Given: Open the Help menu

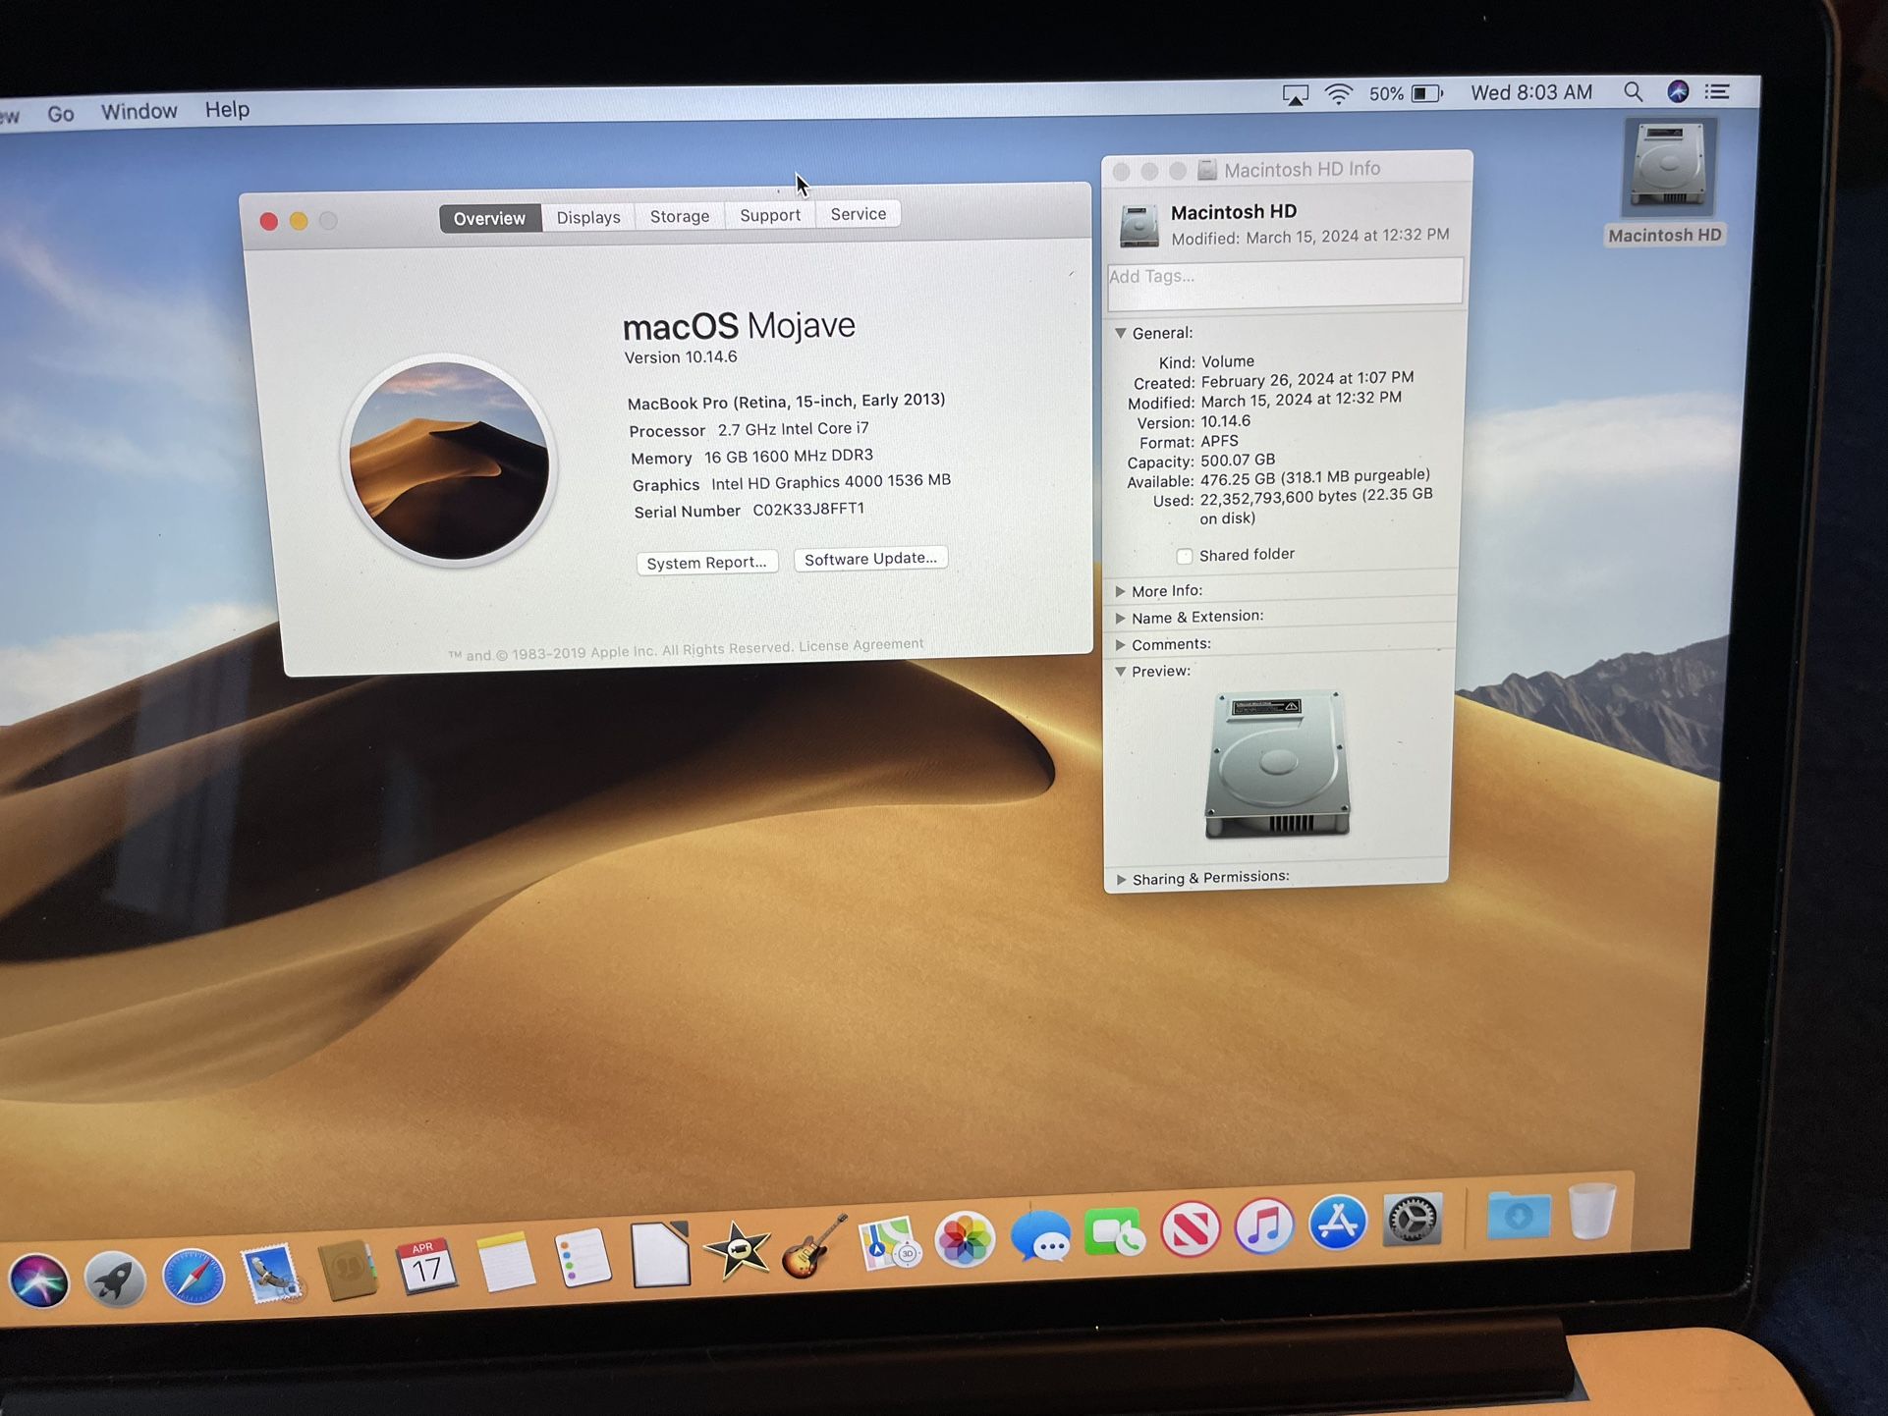Looking at the screenshot, I should click(x=227, y=109).
